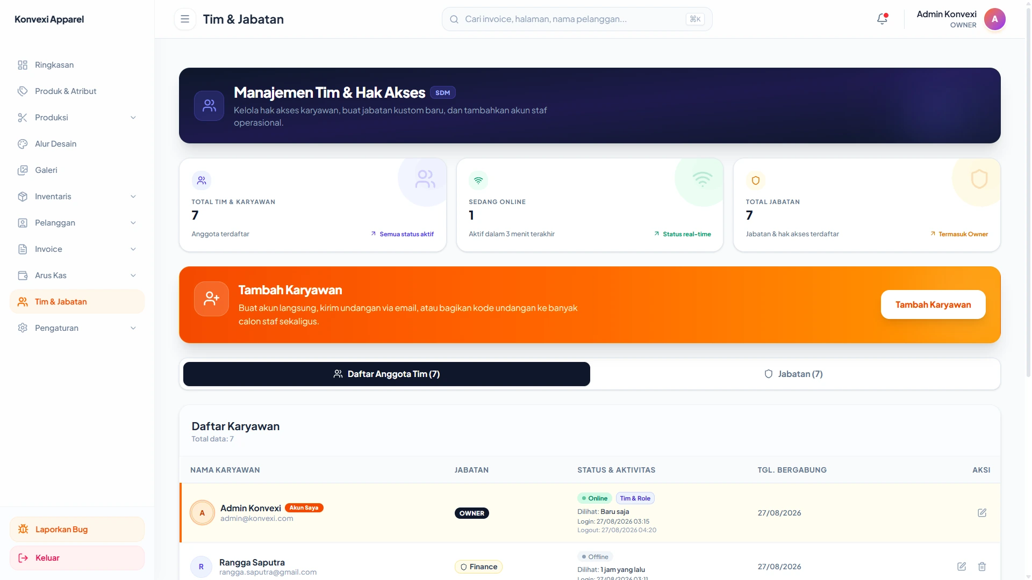Viewport: 1032px width, 580px height.
Task: Click the Arus Kas wallet icon
Action: [x=23, y=275]
